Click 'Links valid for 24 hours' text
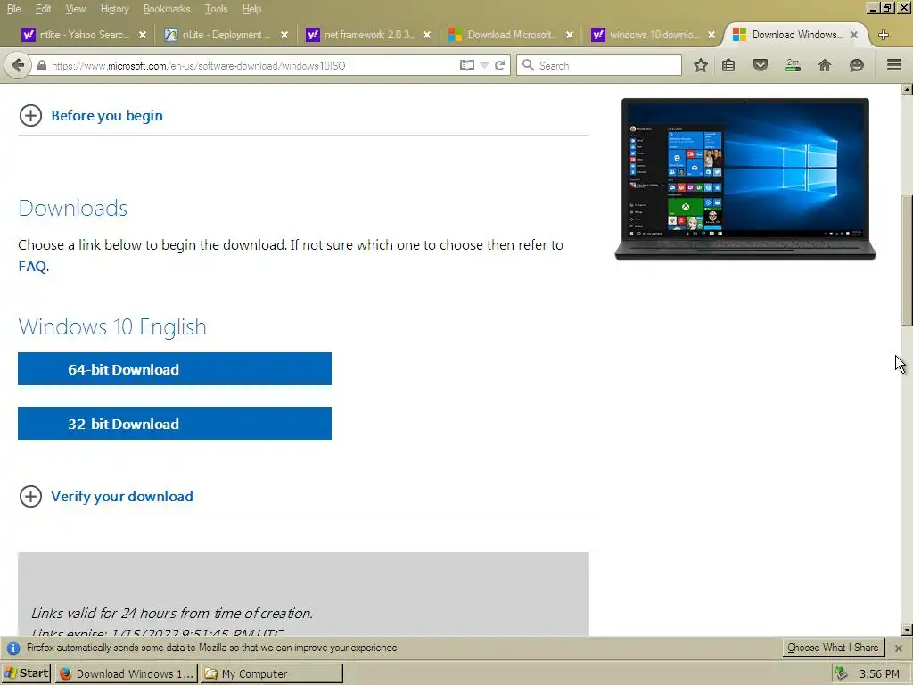 [x=172, y=613]
